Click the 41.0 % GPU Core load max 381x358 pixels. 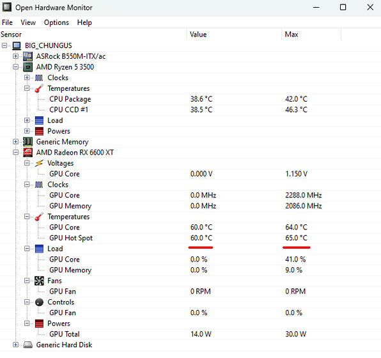pos(295,260)
